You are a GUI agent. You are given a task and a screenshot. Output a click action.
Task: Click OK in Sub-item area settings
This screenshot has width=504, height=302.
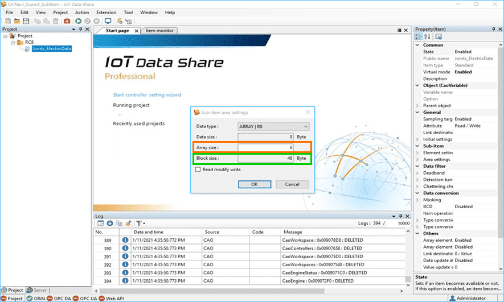[255, 184]
